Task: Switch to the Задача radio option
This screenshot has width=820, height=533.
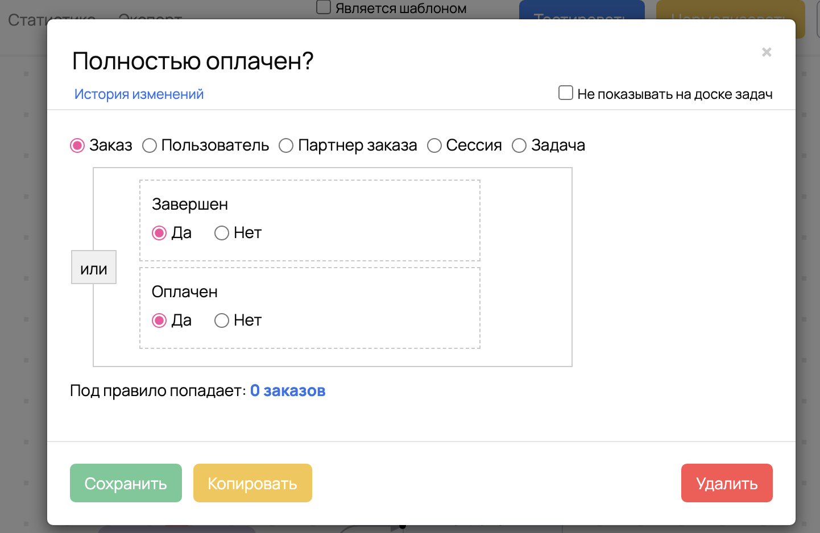Action: (x=519, y=146)
